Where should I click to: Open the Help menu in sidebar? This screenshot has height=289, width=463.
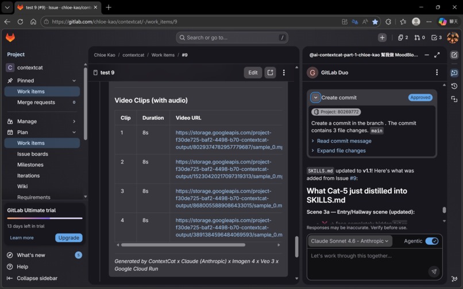click(44, 267)
